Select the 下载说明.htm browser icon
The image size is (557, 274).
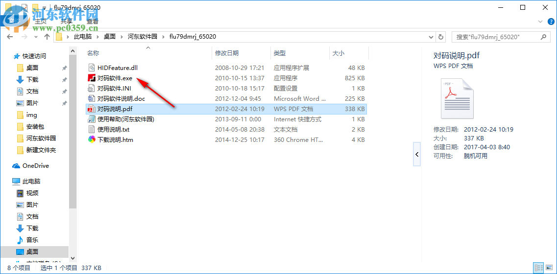(92, 139)
